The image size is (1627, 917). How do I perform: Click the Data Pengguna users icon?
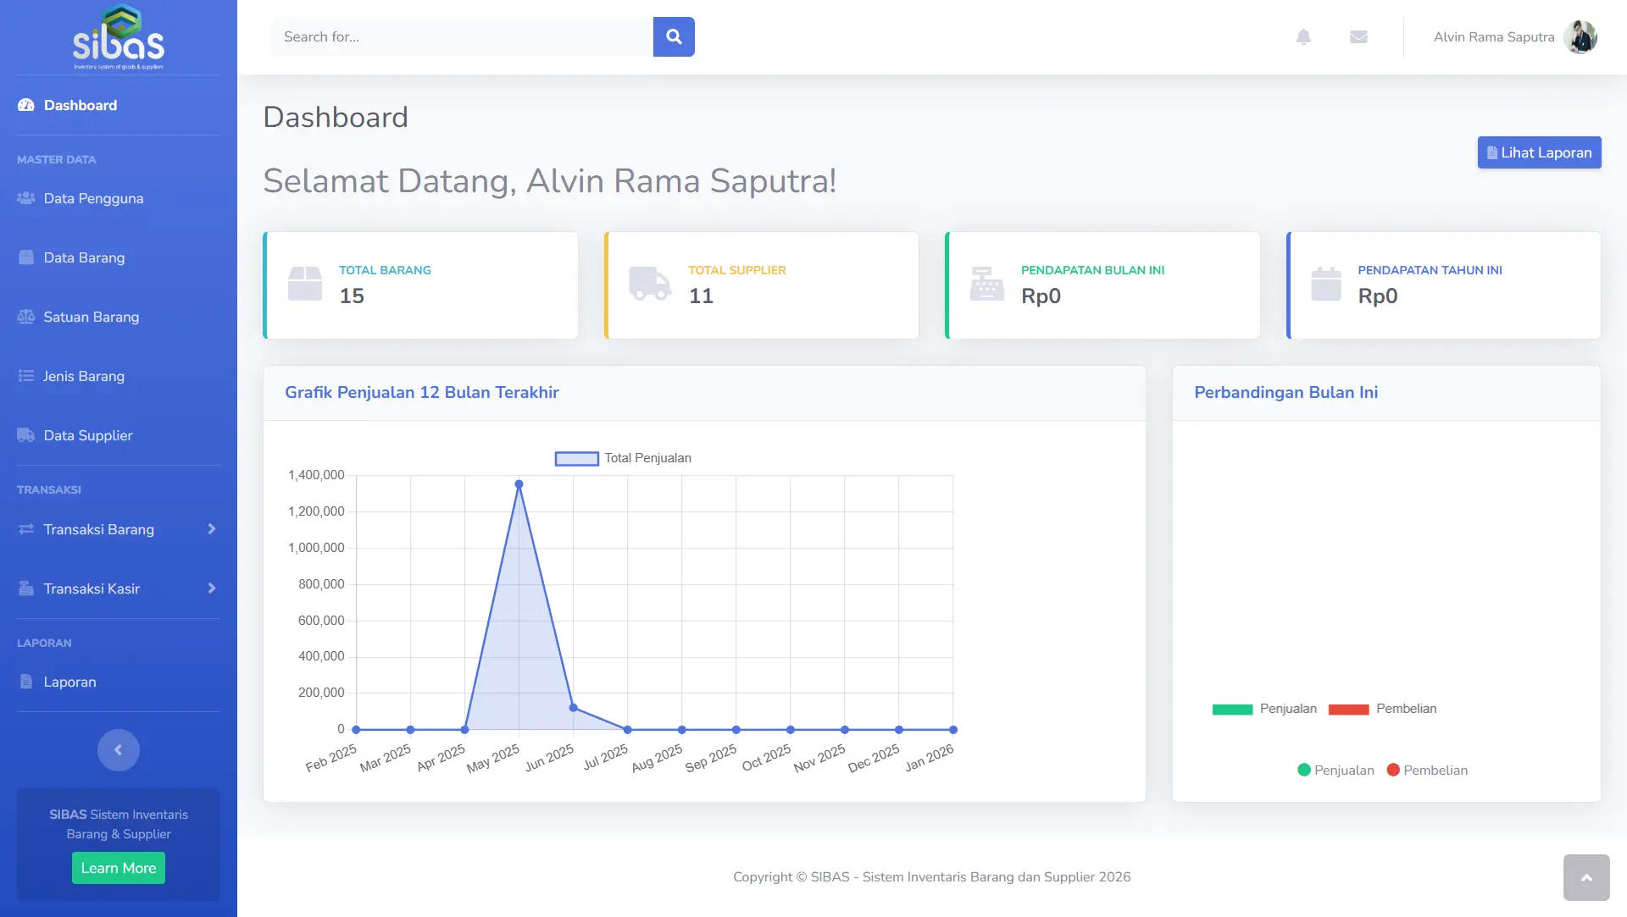tap(26, 198)
